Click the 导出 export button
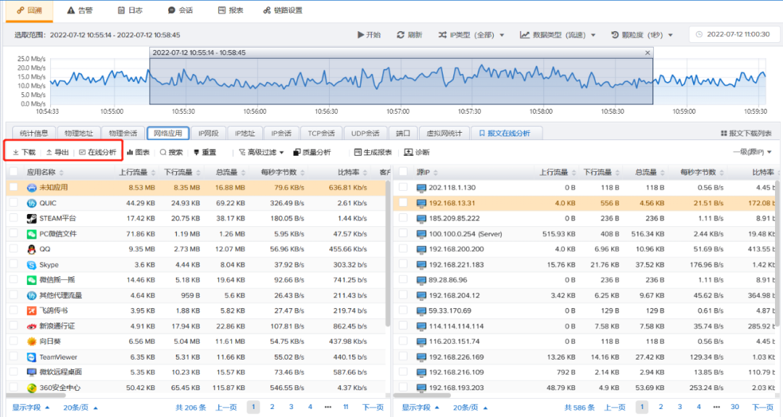 click(57, 152)
